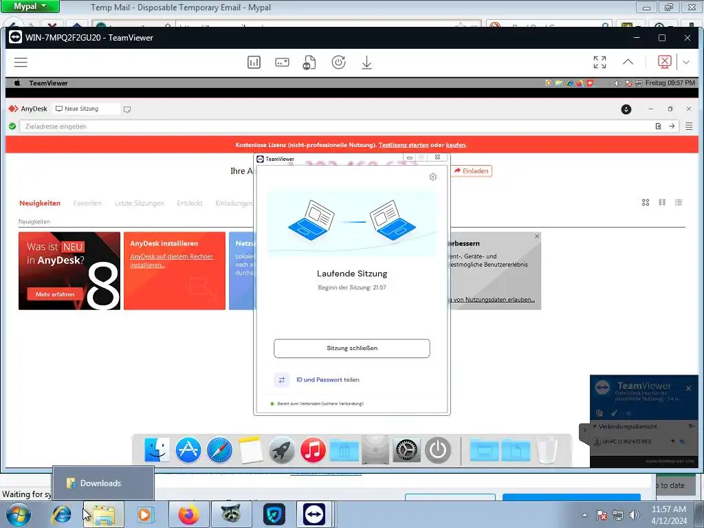704x528 pixels.
Task: Click the 'Downloads' taskbar preview label
Action: tap(100, 483)
